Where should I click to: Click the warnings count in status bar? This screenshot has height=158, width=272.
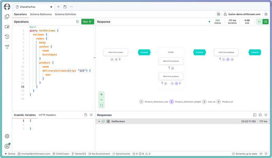coord(148,154)
